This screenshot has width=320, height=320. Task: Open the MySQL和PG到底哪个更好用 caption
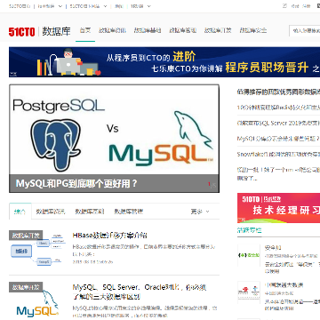(x=76, y=183)
